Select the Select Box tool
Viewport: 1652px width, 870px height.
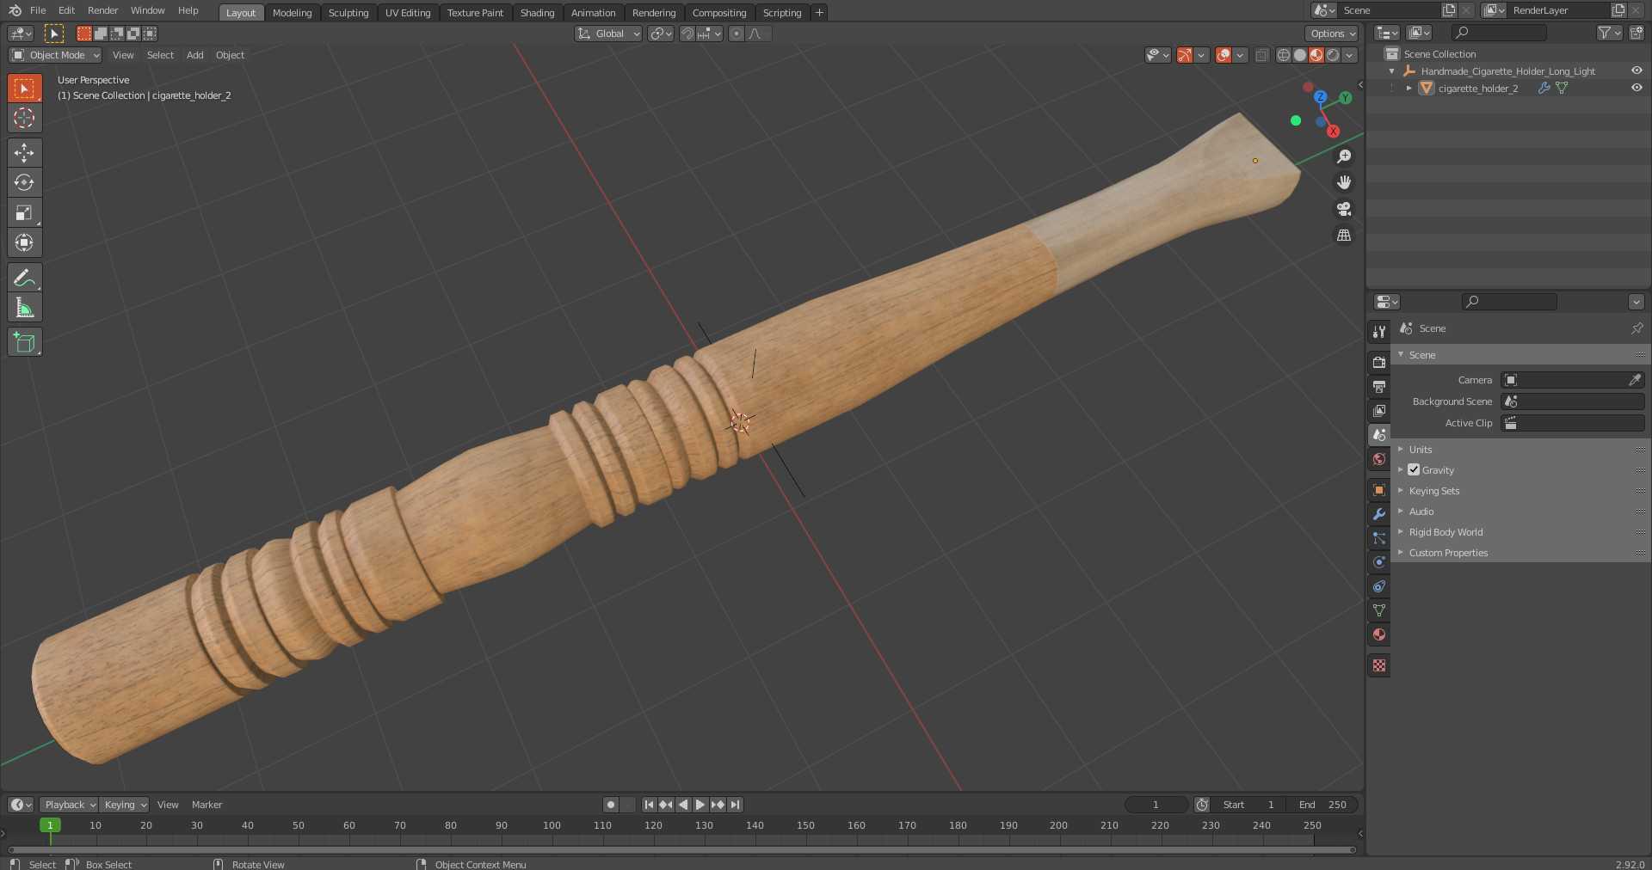click(24, 88)
